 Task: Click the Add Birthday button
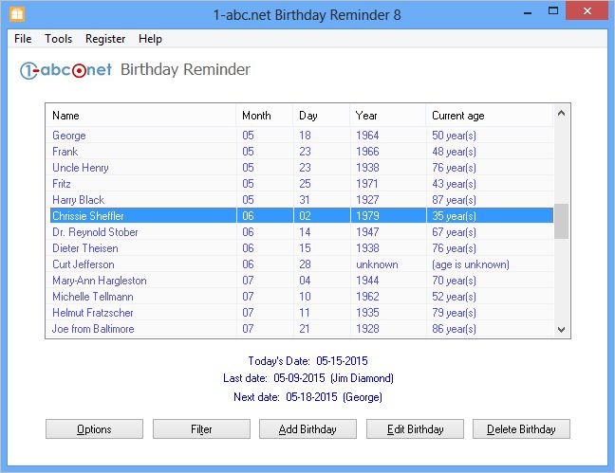[307, 429]
